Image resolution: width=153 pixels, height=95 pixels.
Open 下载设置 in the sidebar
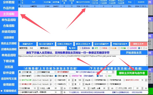click(9, 61)
